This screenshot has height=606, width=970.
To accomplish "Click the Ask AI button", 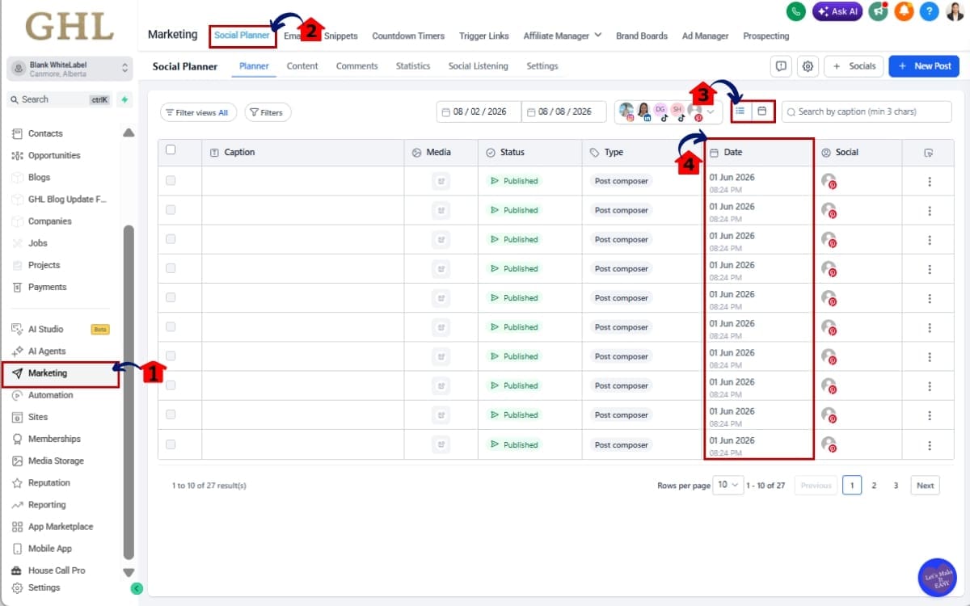I will pyautogui.click(x=837, y=11).
